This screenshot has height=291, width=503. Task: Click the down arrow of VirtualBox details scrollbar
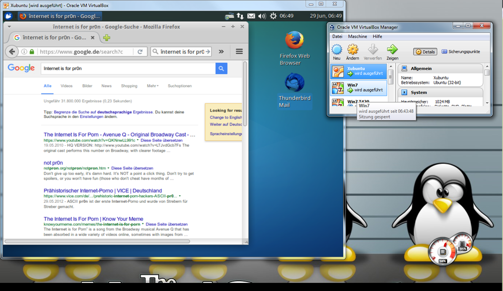tap(487, 103)
